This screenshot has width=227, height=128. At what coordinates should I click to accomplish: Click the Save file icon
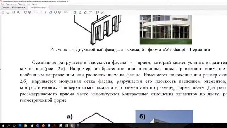3,12
